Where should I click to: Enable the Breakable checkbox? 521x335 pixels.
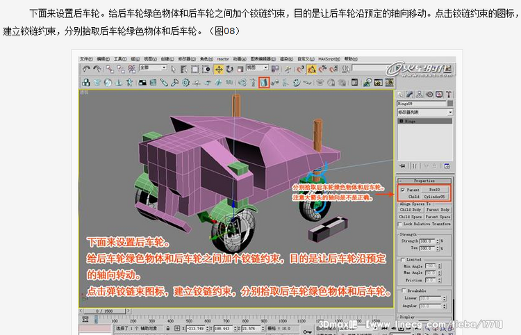pos(404,291)
